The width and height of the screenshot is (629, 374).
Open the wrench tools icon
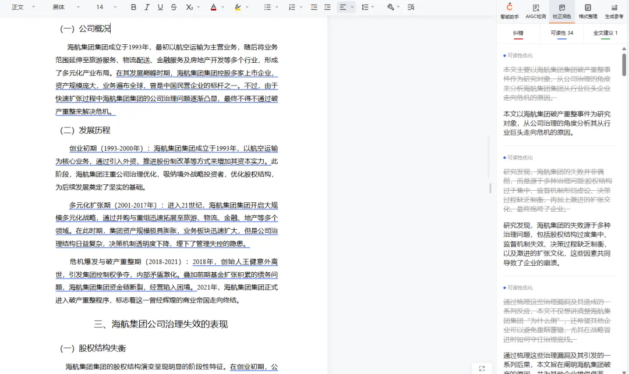391,7
